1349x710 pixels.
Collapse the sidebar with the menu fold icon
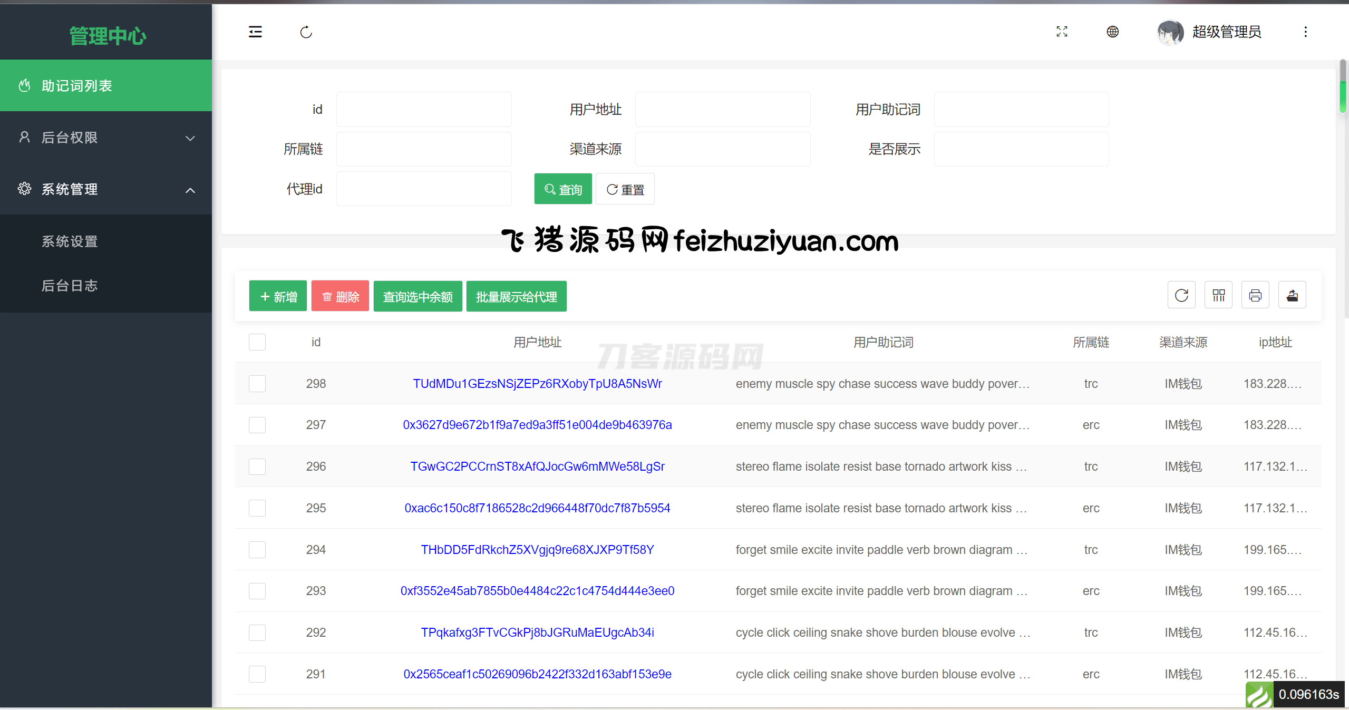pyautogui.click(x=255, y=32)
